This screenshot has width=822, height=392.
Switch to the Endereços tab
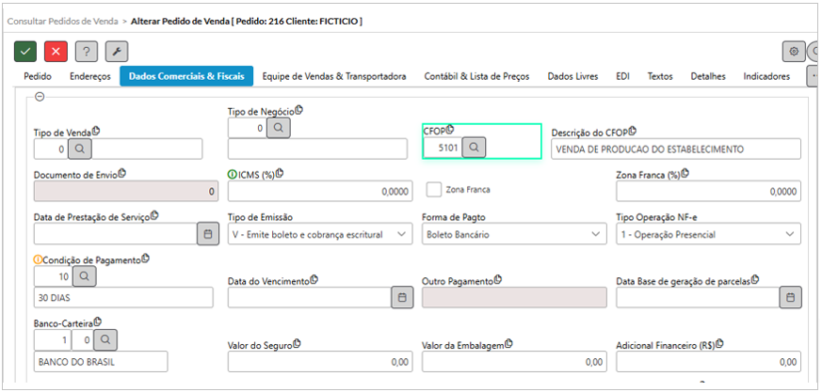(x=90, y=76)
